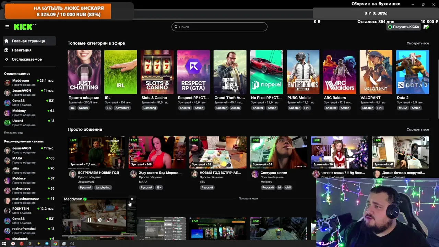The height and width of the screenshot is (247, 439).
Task: Open Telegram from the taskbar
Action: [x=47, y=244]
